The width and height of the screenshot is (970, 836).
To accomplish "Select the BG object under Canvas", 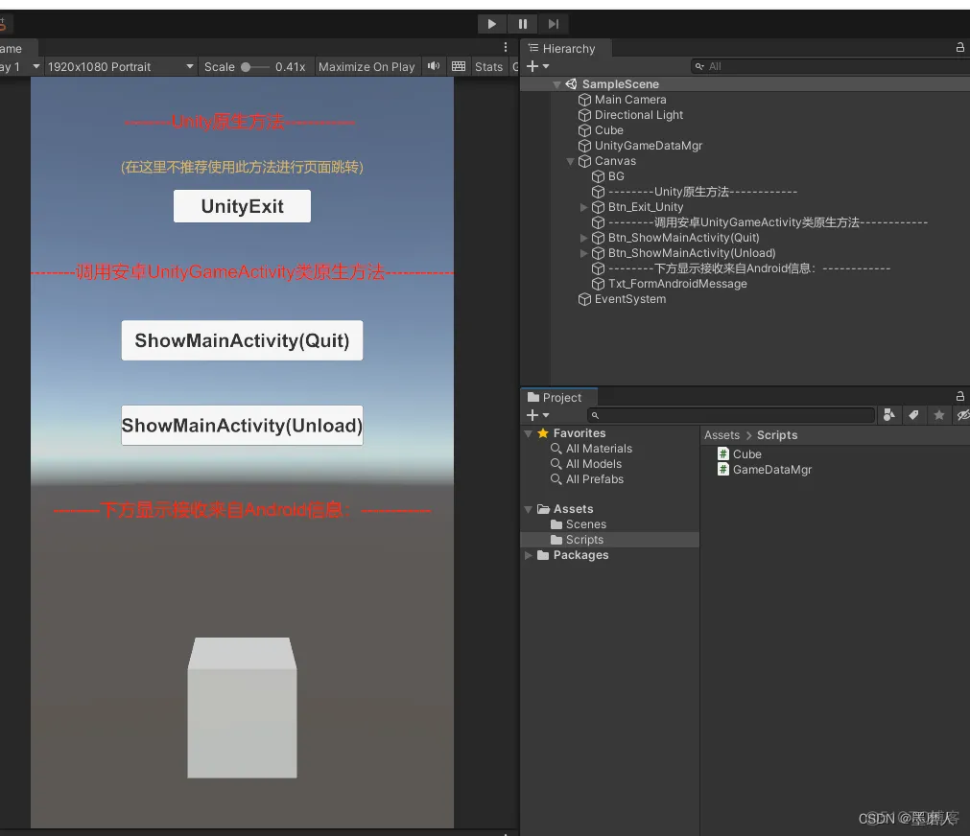I will [x=616, y=176].
